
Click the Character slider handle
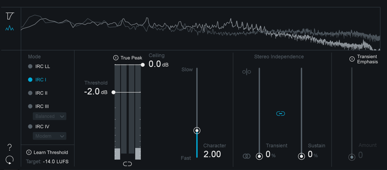point(197,130)
